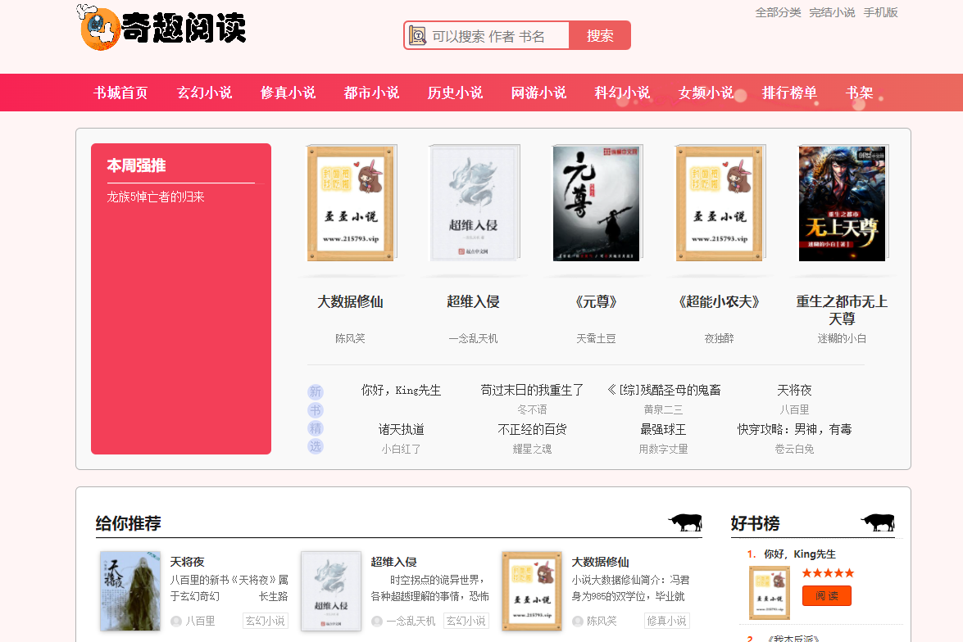Click bull icon beside 好书榜
This screenshot has width=963, height=642.
point(879,522)
